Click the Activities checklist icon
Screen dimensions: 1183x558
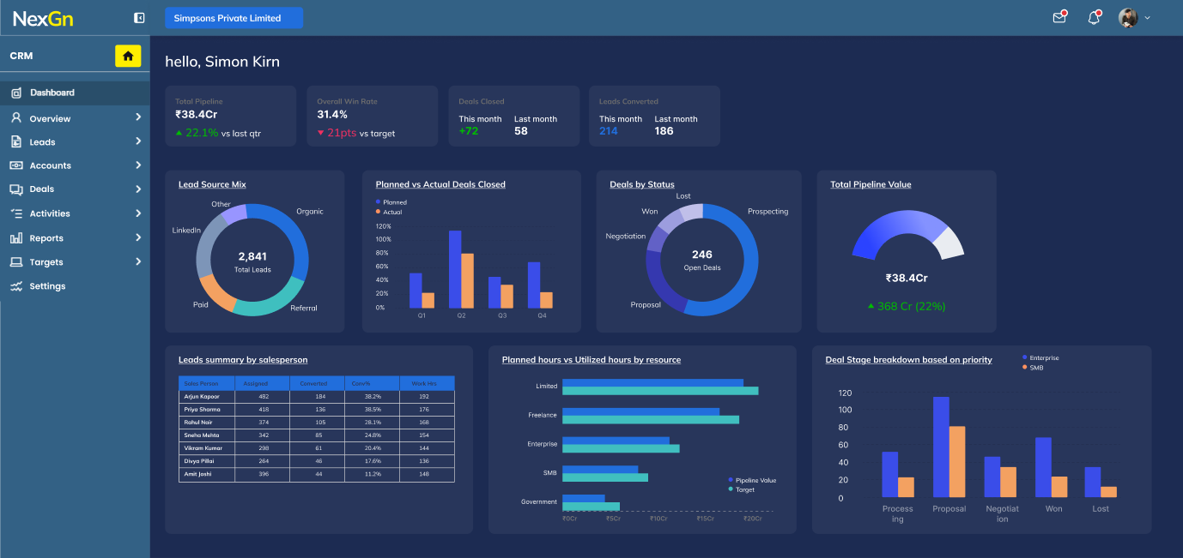(x=15, y=213)
